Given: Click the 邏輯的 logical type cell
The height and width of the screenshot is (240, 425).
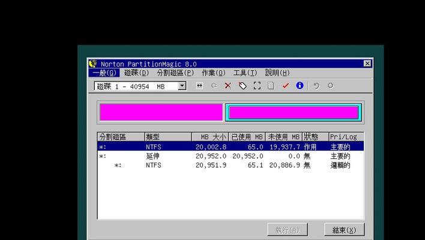Looking at the screenshot, I should 340,165.
